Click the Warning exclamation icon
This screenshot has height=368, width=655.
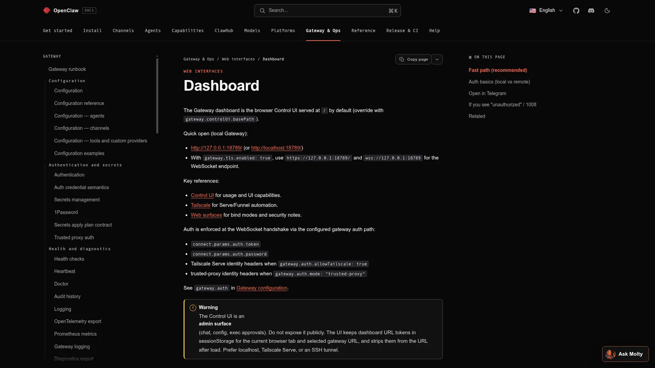coord(193,308)
